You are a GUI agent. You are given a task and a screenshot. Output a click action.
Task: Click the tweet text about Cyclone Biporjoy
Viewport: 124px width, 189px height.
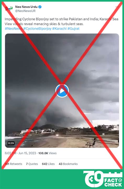click(61, 21)
